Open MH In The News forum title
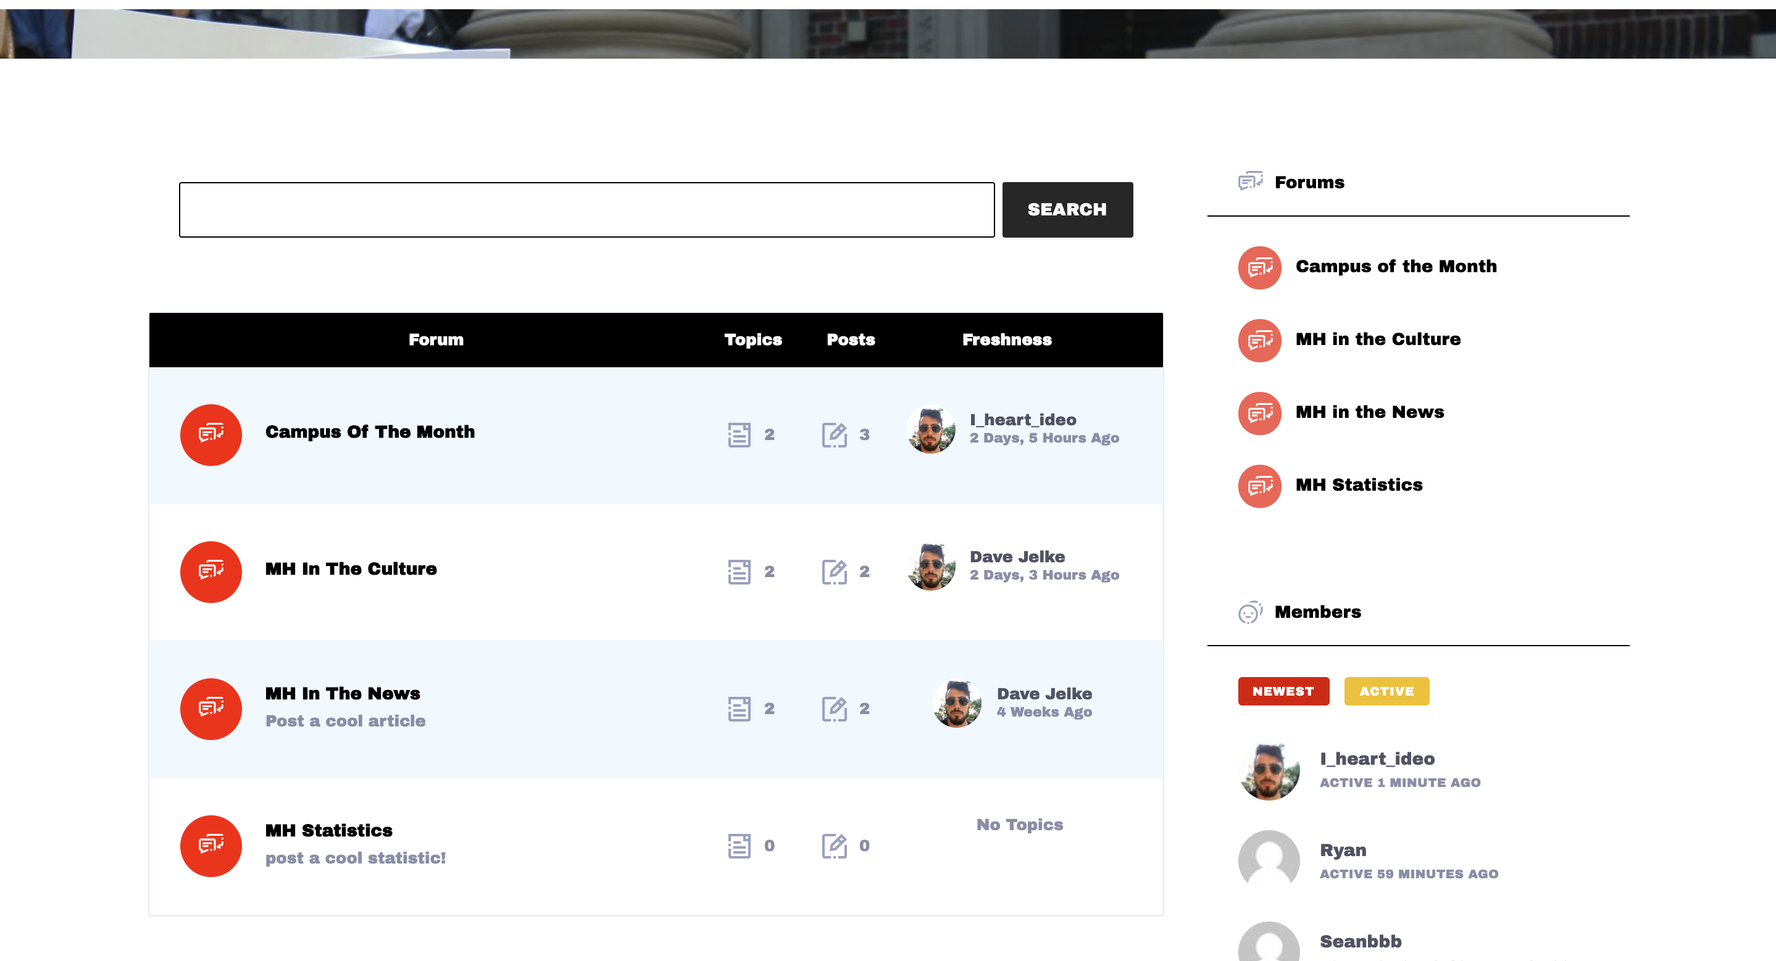 coord(343,693)
